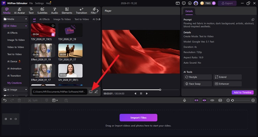
Task: Step to next frame
Action: pyautogui.click(x=147, y=94)
